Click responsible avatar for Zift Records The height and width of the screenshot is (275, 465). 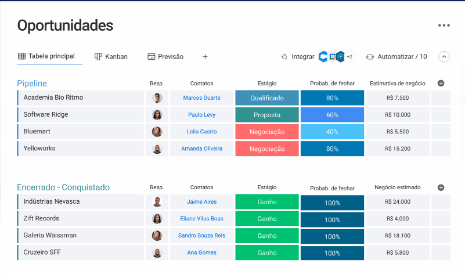tap(157, 219)
